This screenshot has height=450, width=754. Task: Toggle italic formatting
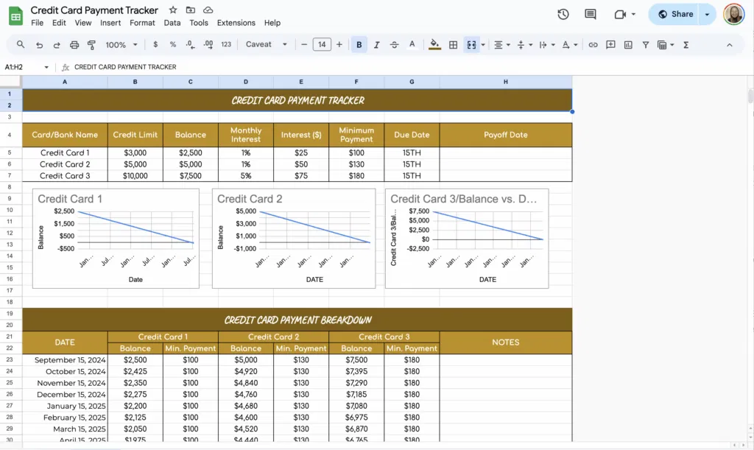tap(376, 44)
